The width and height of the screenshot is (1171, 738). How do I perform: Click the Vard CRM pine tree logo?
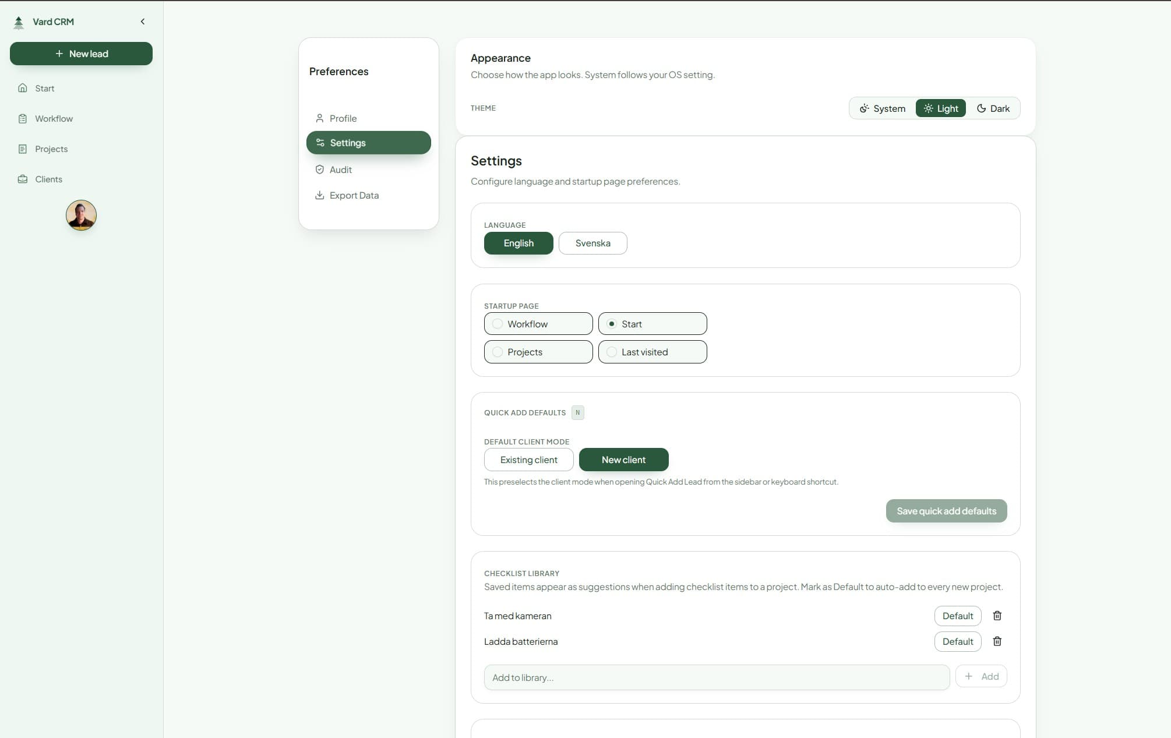(19, 22)
